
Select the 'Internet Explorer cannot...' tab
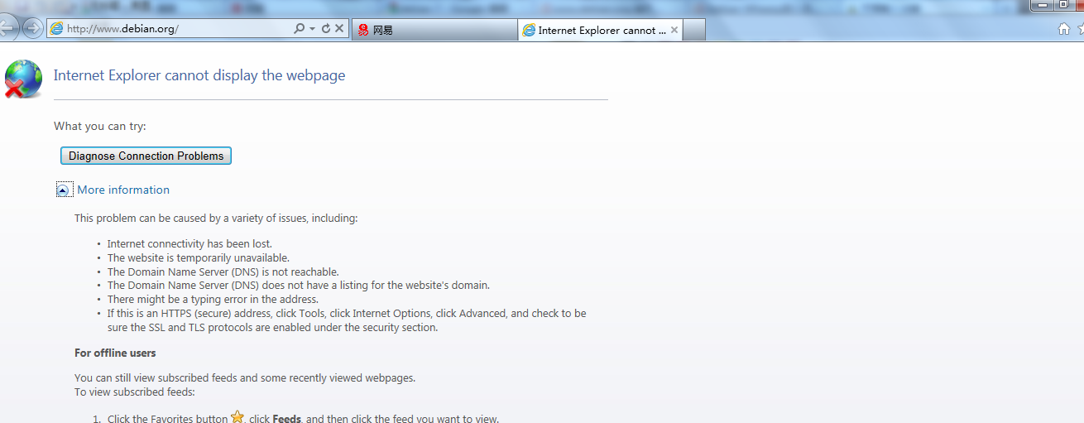point(601,30)
